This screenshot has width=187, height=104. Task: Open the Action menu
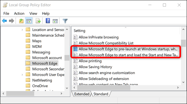click(19, 13)
